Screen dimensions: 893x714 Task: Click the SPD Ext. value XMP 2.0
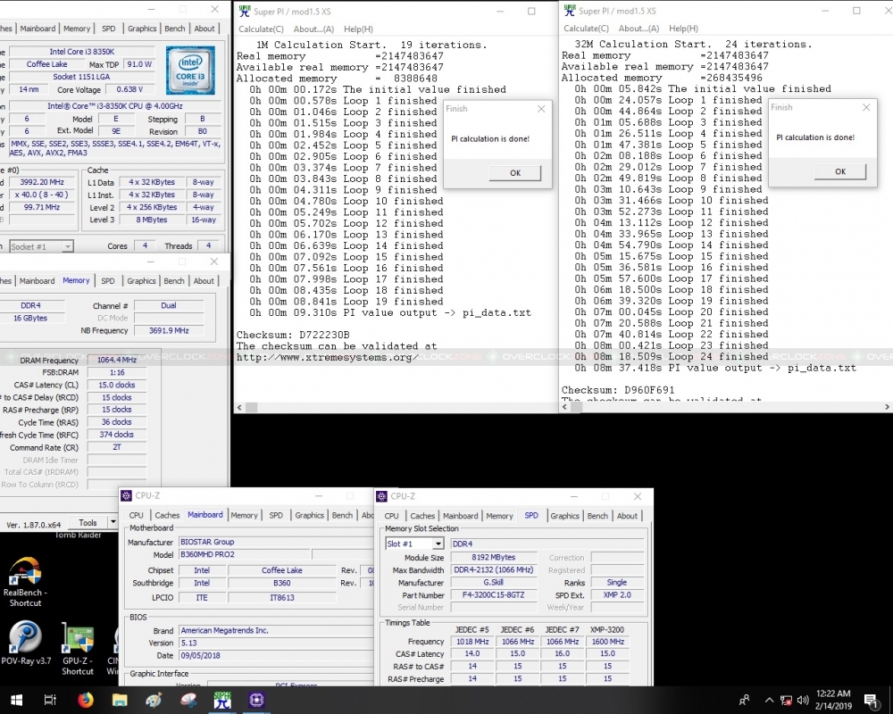[617, 595]
